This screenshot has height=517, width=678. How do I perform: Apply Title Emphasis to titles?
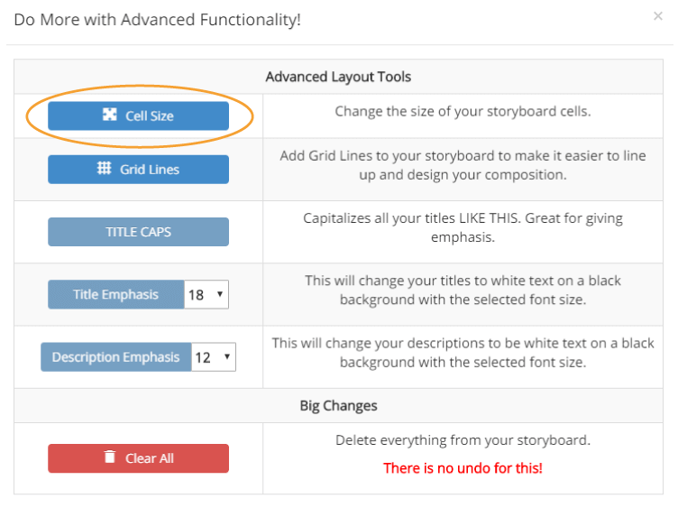115,294
